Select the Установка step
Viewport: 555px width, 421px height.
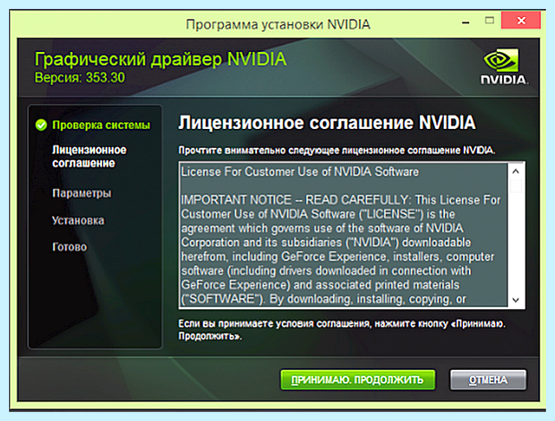(x=78, y=220)
